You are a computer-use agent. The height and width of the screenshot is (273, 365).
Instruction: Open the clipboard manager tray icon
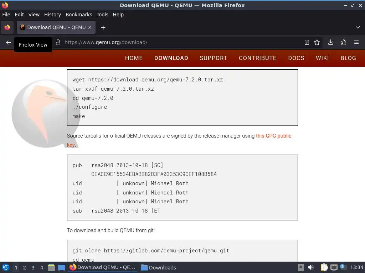click(324, 267)
